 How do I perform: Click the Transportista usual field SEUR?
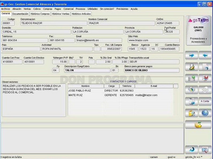click(x=154, y=62)
